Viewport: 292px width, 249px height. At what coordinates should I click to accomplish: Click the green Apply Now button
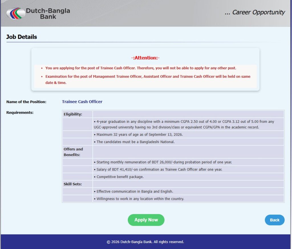[x=146, y=220]
